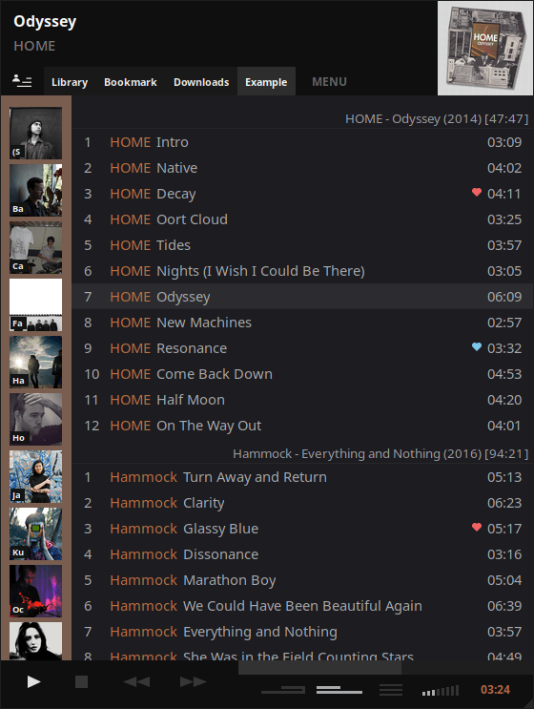Select track We Could Have Been Beautiful Again

pos(302,606)
